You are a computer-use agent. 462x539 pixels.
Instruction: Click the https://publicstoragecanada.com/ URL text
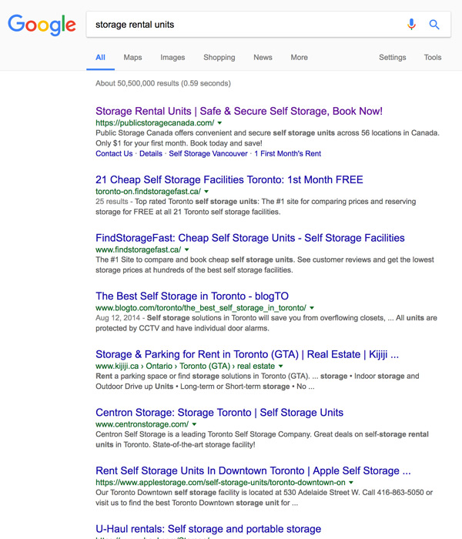[155, 122]
